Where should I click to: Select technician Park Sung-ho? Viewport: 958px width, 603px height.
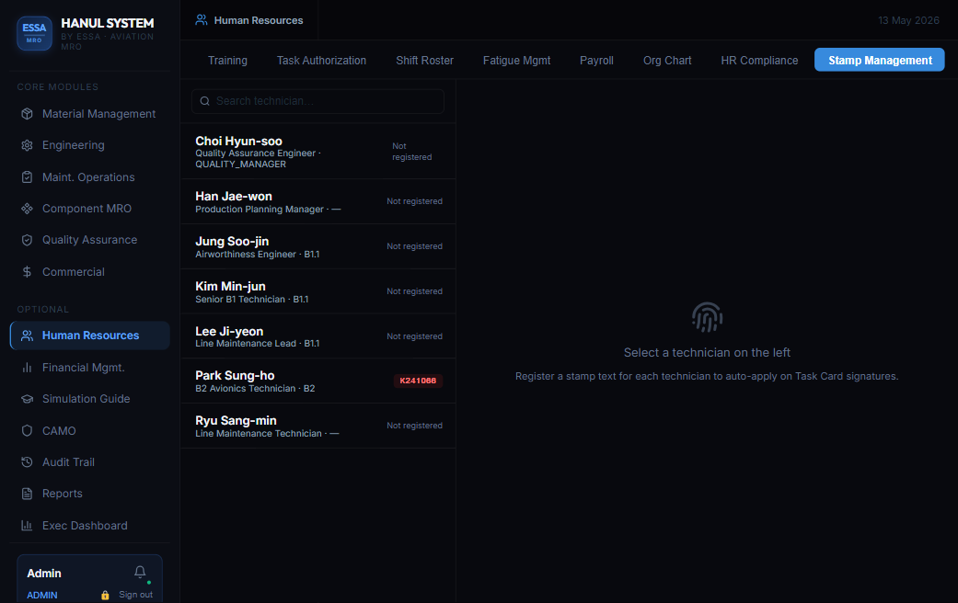click(x=317, y=381)
